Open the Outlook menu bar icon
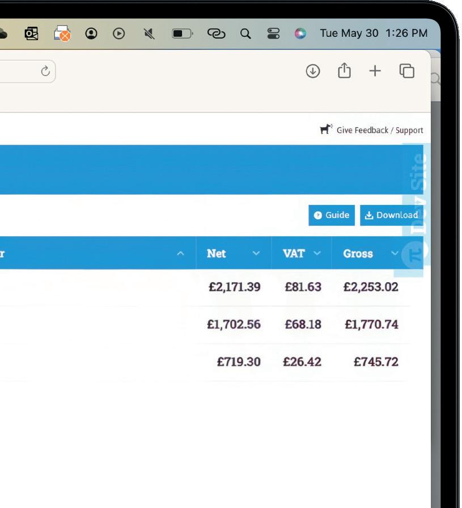The width and height of the screenshot is (462, 508). (x=31, y=33)
